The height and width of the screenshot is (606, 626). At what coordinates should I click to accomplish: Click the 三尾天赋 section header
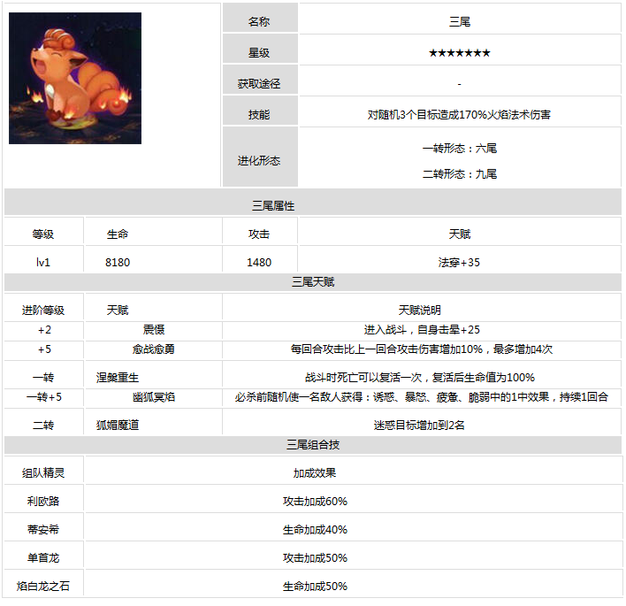coord(313,281)
